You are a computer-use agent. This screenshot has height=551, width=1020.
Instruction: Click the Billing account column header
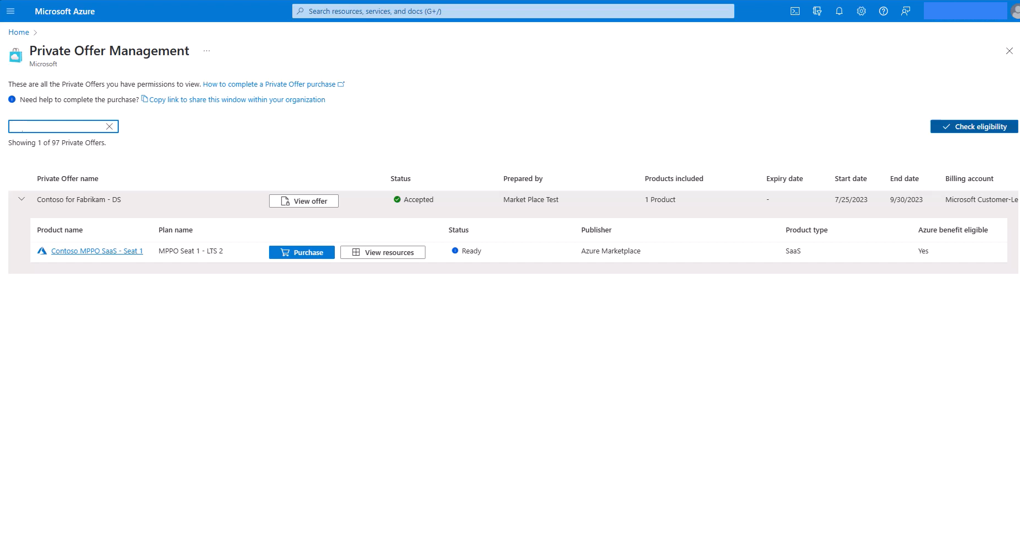tap(969, 178)
